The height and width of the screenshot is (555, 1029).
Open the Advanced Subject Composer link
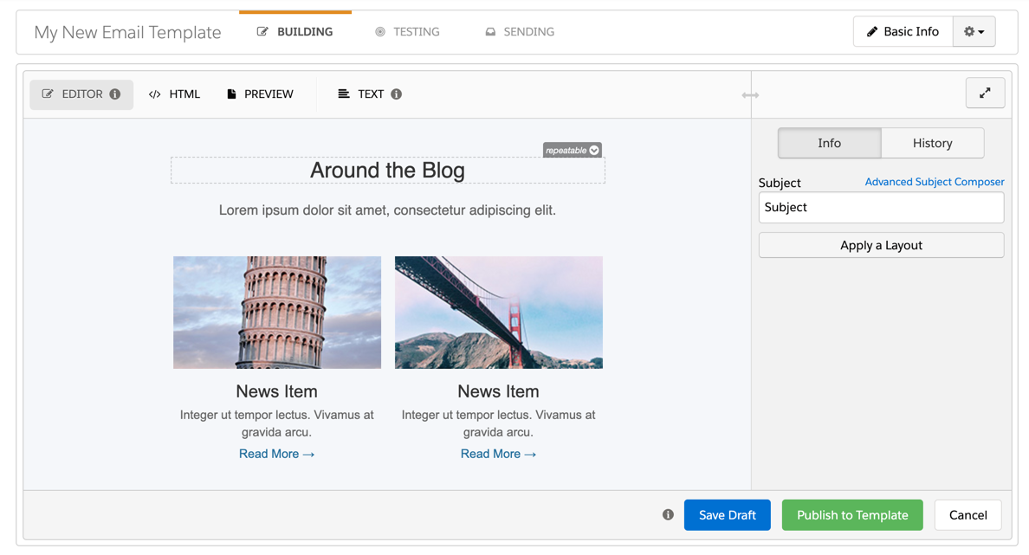[x=934, y=182]
